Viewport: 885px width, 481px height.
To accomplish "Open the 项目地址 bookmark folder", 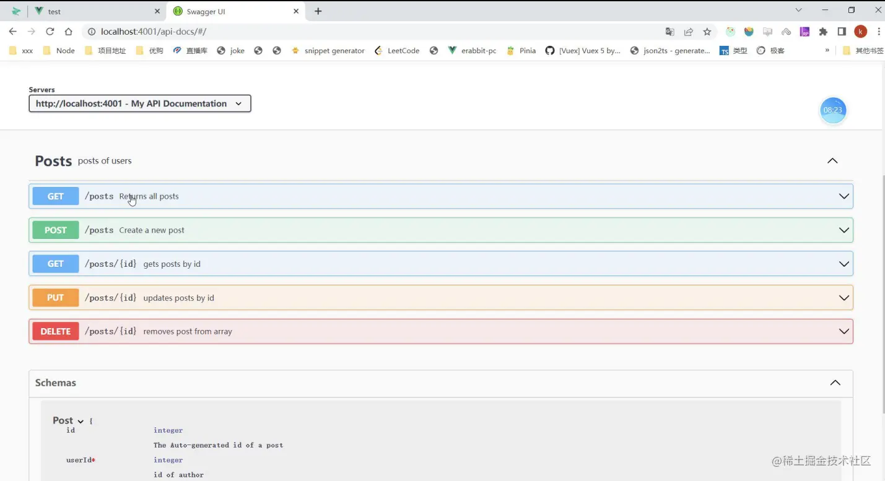I will (x=105, y=51).
